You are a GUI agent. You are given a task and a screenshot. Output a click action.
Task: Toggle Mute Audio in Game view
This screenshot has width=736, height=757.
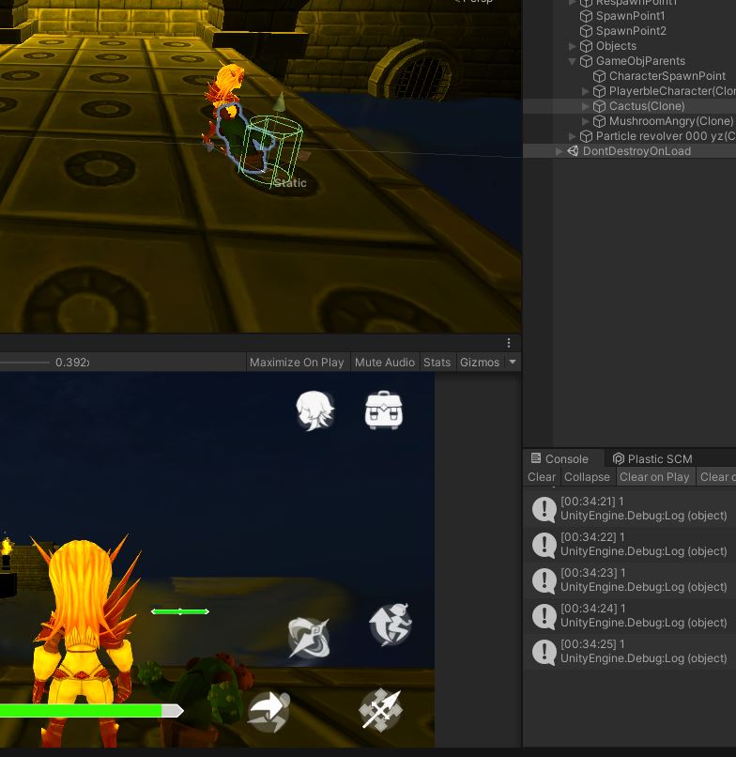385,363
